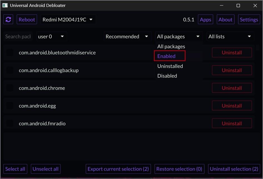This screenshot has width=263, height=179.
Task: Tick checkbox for com.android.egg
Action: (x=9, y=106)
